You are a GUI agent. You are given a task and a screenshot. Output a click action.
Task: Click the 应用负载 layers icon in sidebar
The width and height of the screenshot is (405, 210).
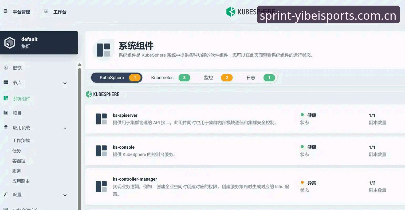(x=6, y=127)
